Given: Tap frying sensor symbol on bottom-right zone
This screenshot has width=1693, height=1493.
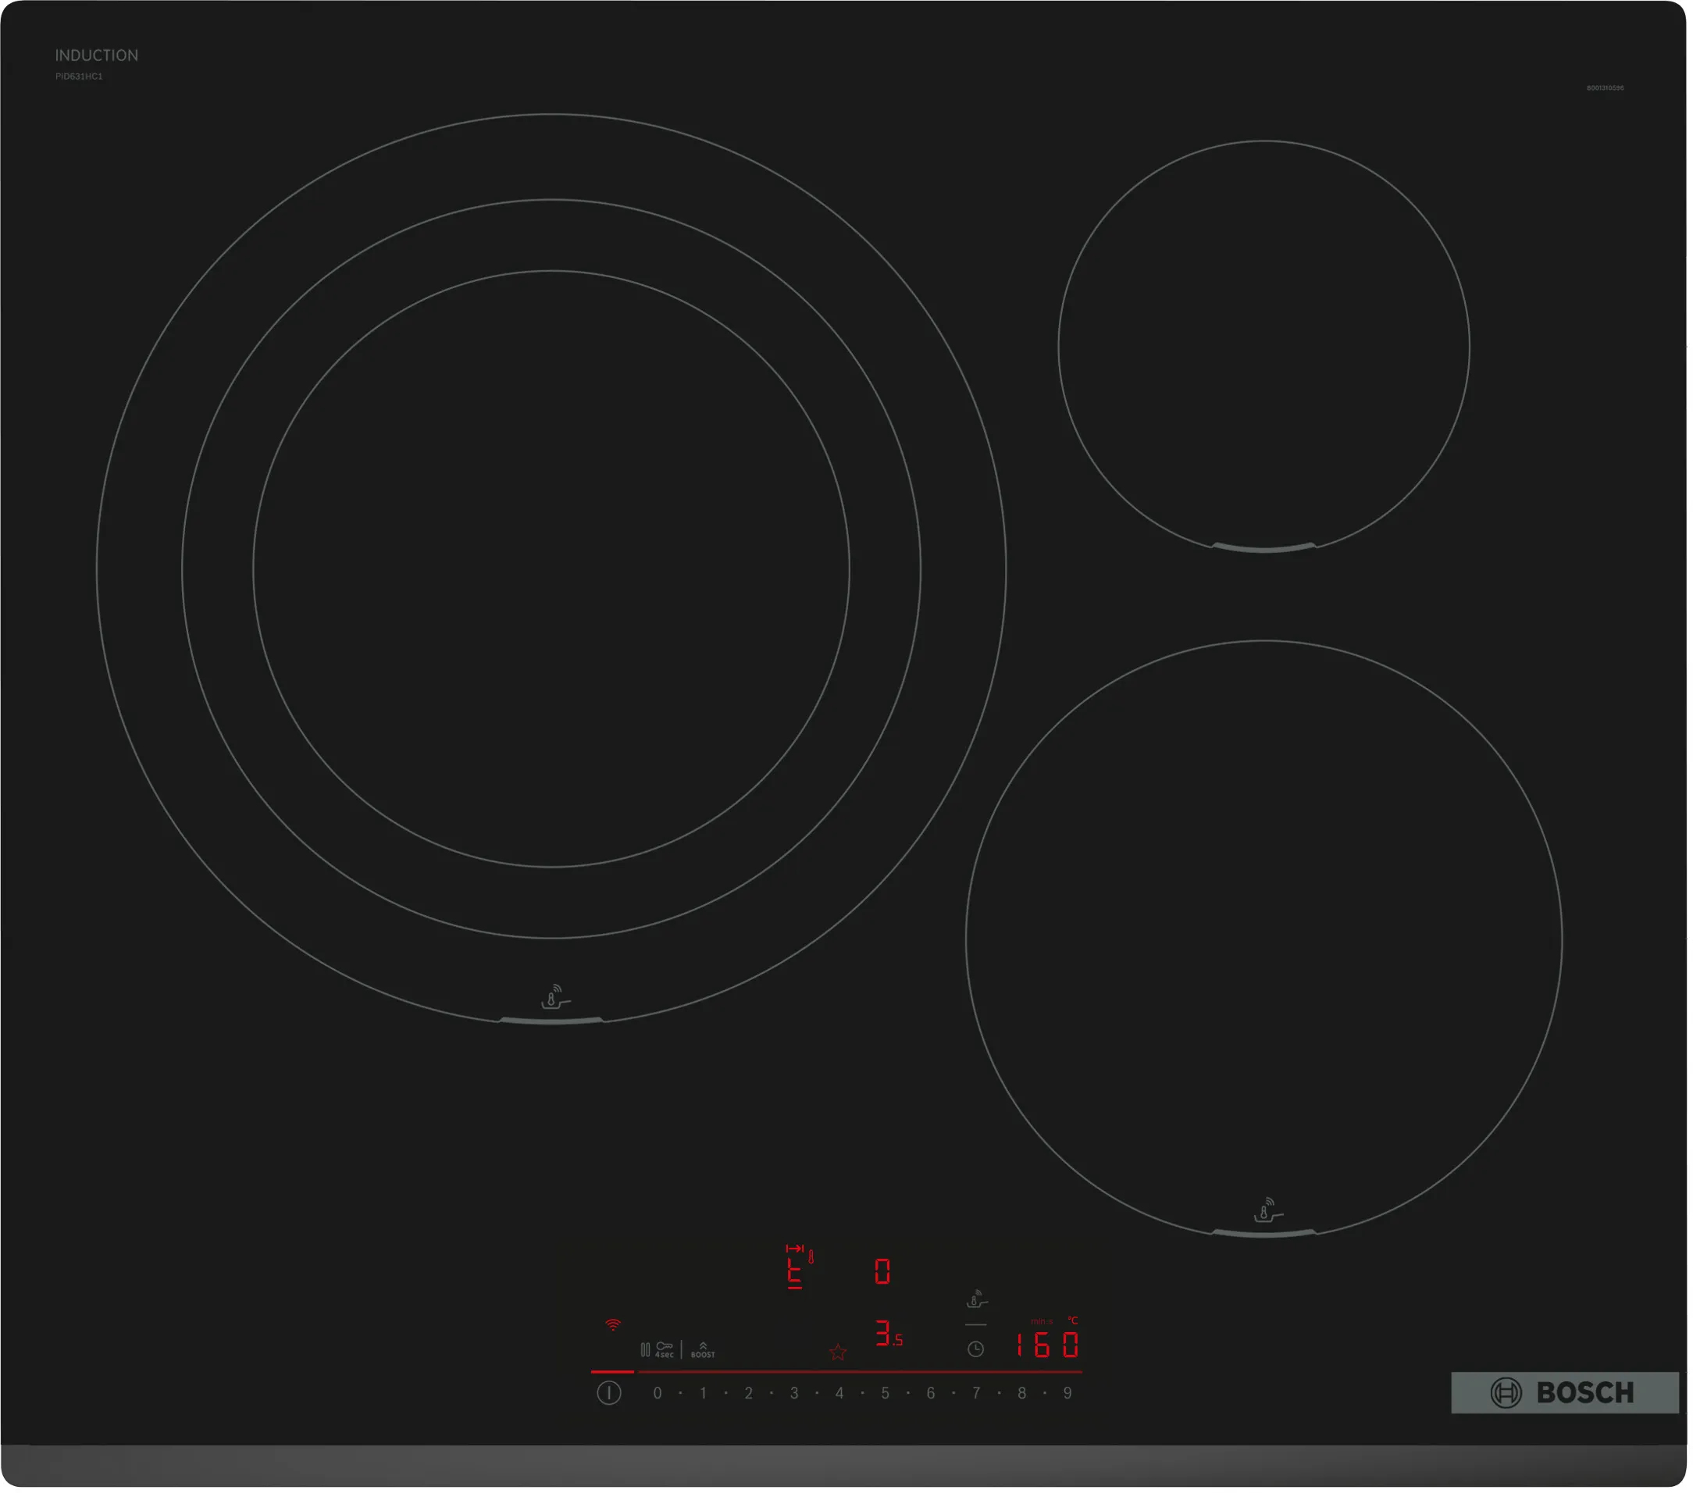Looking at the screenshot, I should [x=1268, y=1211].
